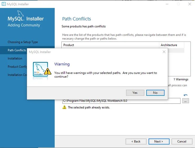Select the Installation sidebar step
The width and height of the screenshot is (195, 148).
click(15, 58)
